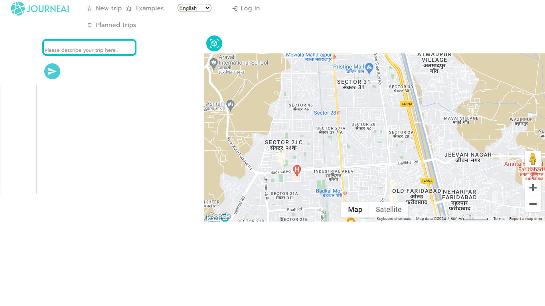Click the Report a map error link

526,219
